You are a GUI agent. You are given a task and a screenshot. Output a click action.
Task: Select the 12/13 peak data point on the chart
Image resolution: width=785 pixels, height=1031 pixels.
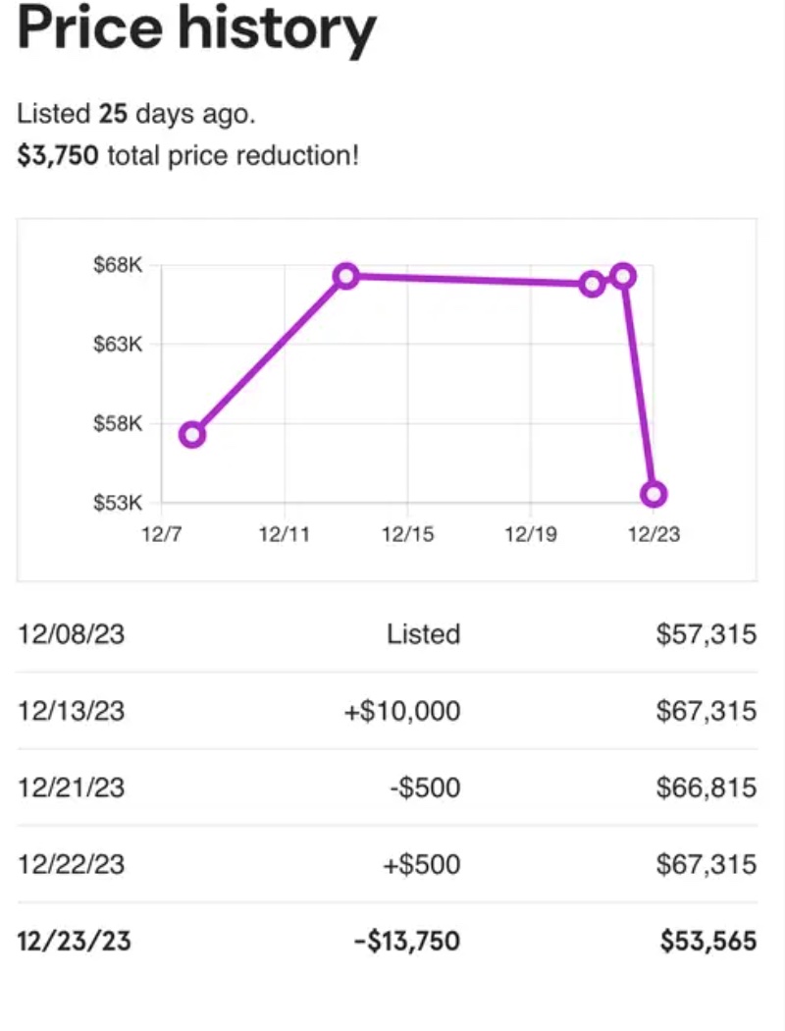(x=345, y=276)
